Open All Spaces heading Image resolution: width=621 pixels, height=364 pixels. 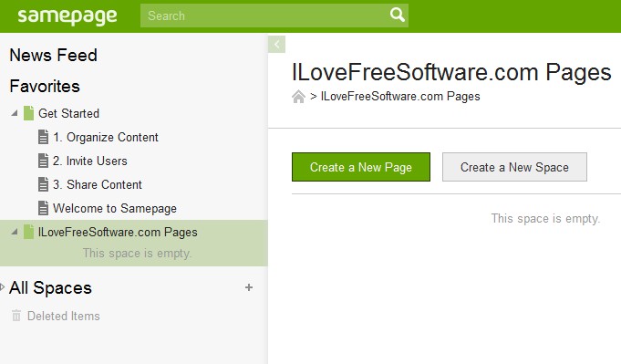coord(50,288)
